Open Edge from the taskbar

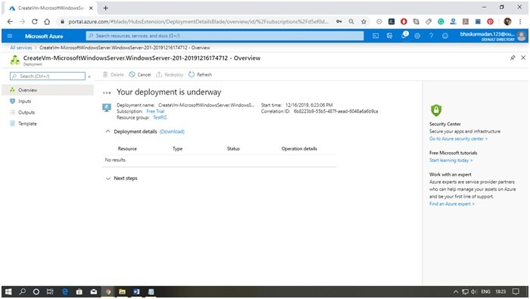coord(65,291)
